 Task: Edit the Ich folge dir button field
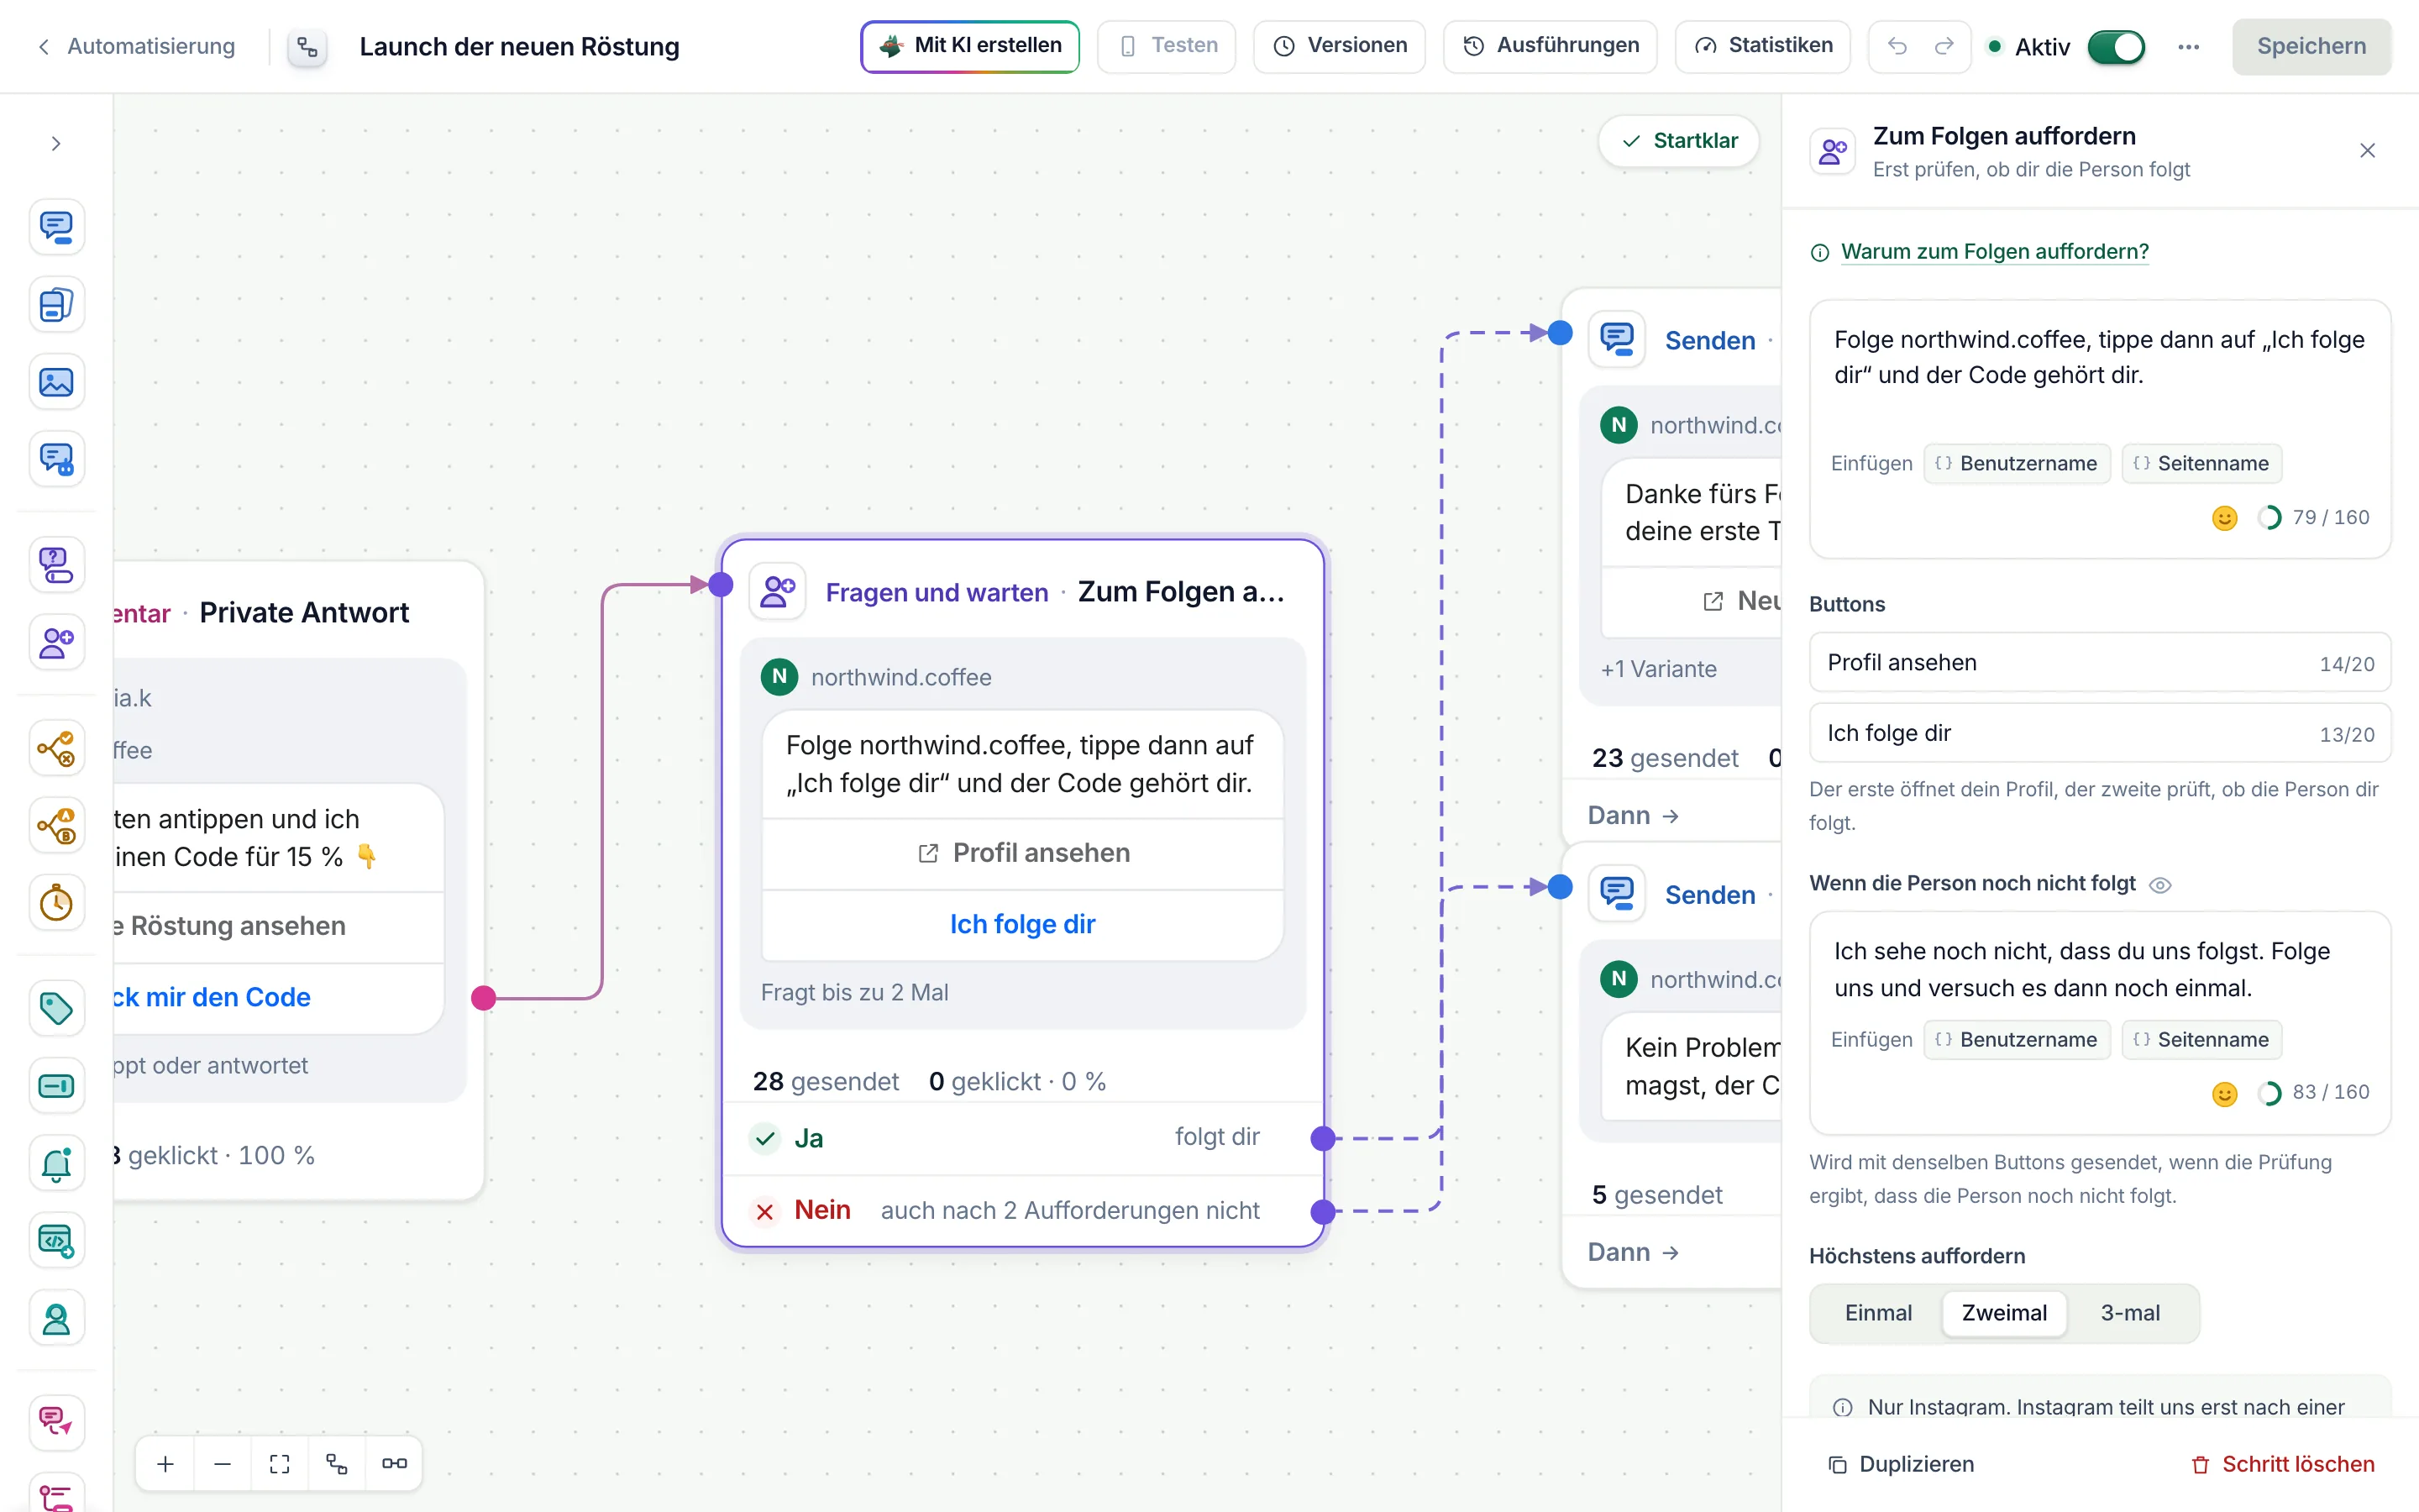pyautogui.click(x=2099, y=733)
